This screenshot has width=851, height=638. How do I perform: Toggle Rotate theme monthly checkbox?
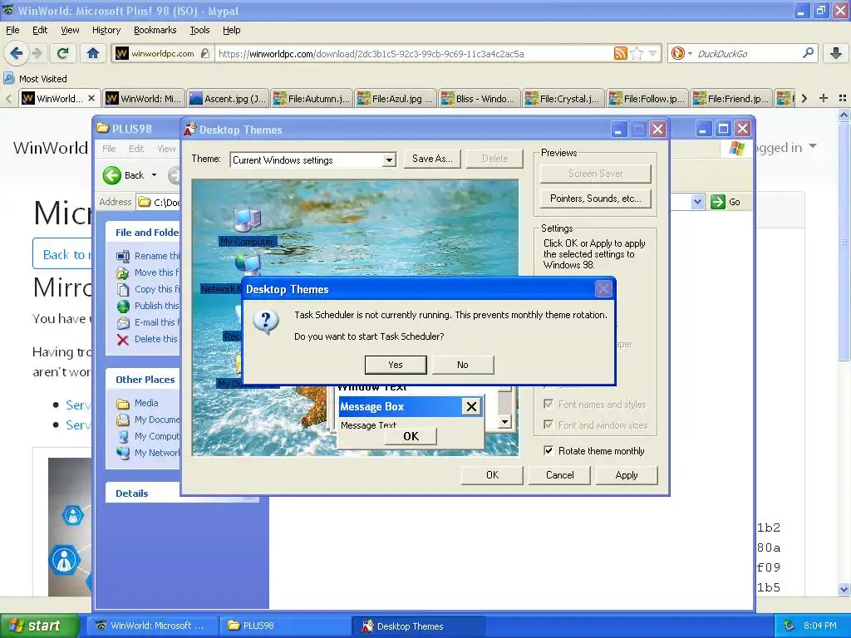[x=548, y=451]
